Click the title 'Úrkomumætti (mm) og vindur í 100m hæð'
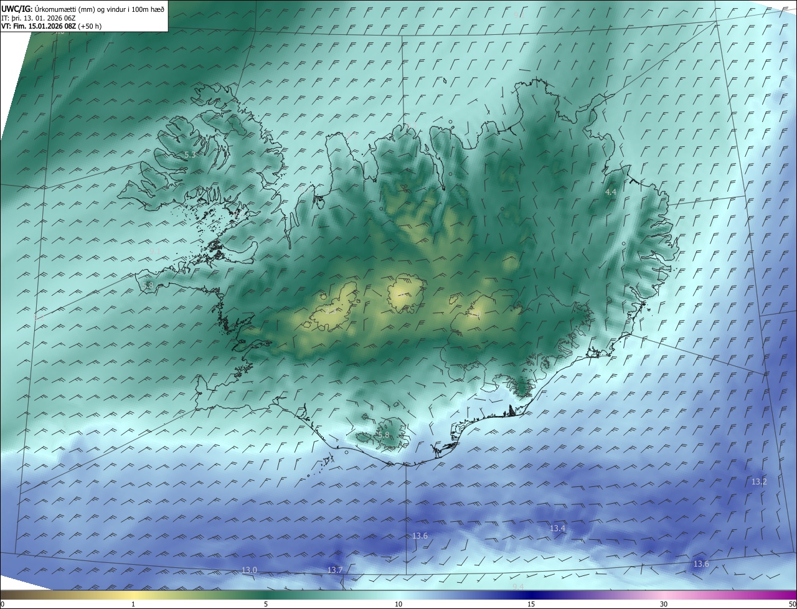797x609 pixels. 99,9
